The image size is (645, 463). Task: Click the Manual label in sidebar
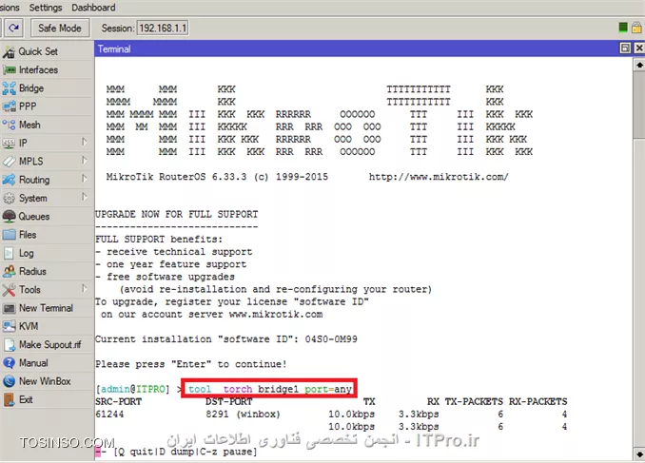coord(33,363)
